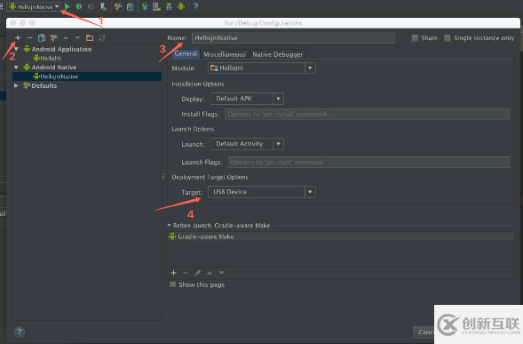523x344 pixels.
Task: Open the AVD Manager device icon
Action: [156, 6]
